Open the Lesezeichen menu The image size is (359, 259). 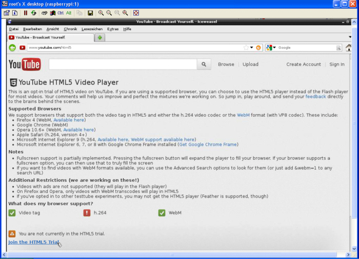click(92, 29)
